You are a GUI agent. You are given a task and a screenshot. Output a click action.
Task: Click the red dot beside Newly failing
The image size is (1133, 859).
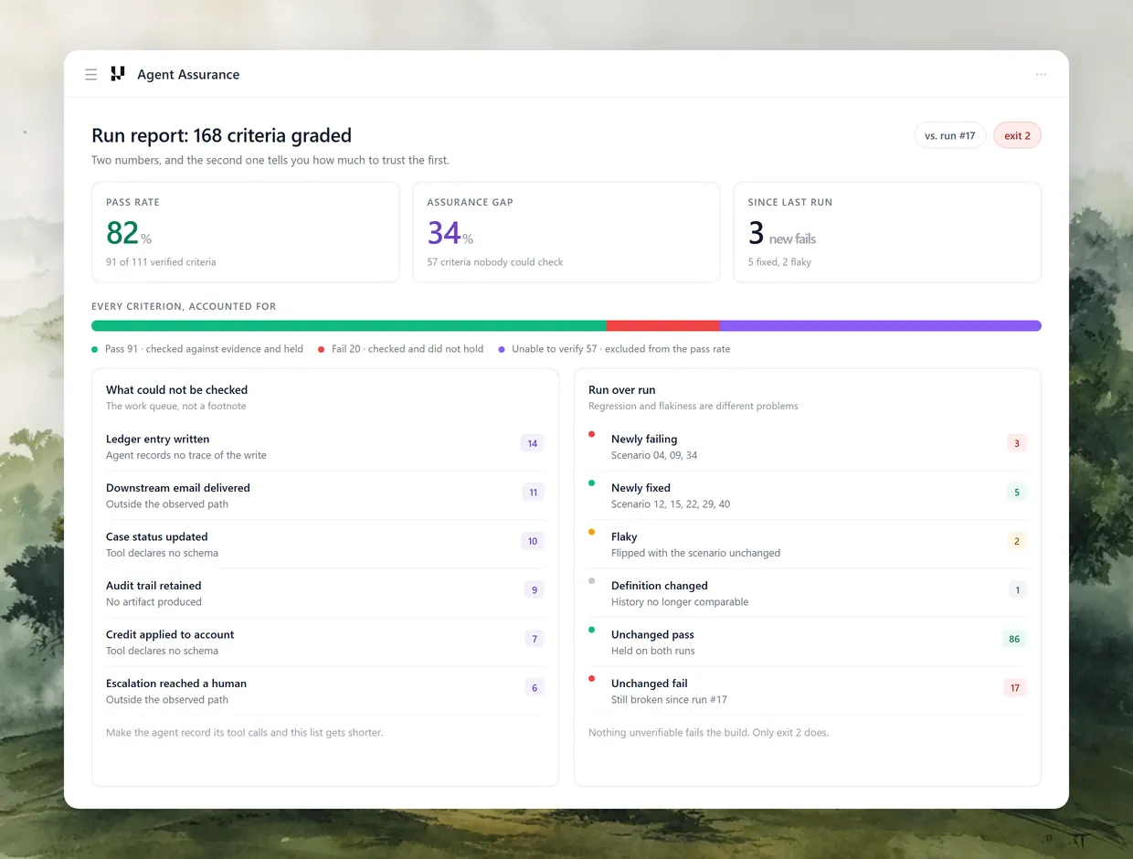pyautogui.click(x=592, y=435)
